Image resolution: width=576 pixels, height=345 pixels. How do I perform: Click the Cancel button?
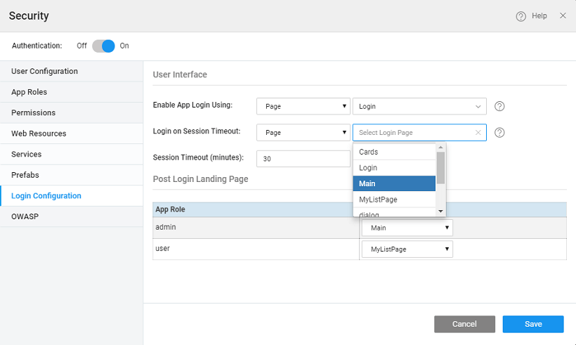(464, 324)
